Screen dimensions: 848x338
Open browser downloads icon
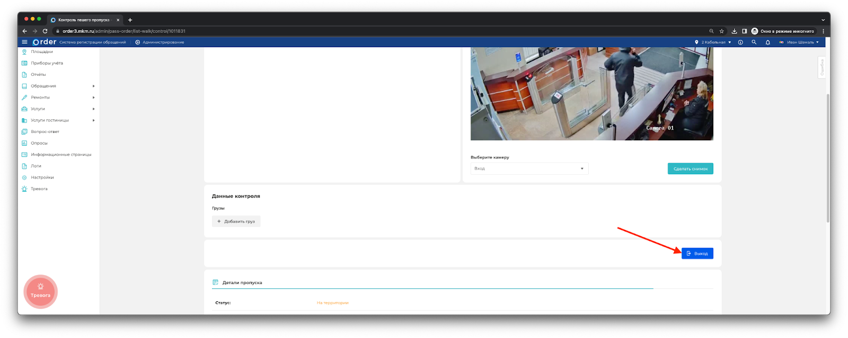click(x=734, y=31)
